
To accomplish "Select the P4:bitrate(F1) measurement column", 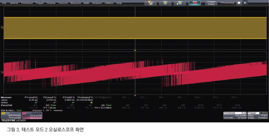I will [85, 100].
